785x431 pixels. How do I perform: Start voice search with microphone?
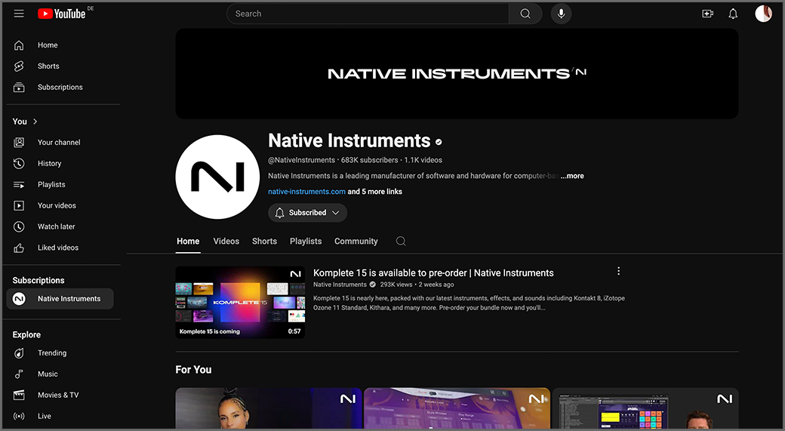tap(562, 14)
